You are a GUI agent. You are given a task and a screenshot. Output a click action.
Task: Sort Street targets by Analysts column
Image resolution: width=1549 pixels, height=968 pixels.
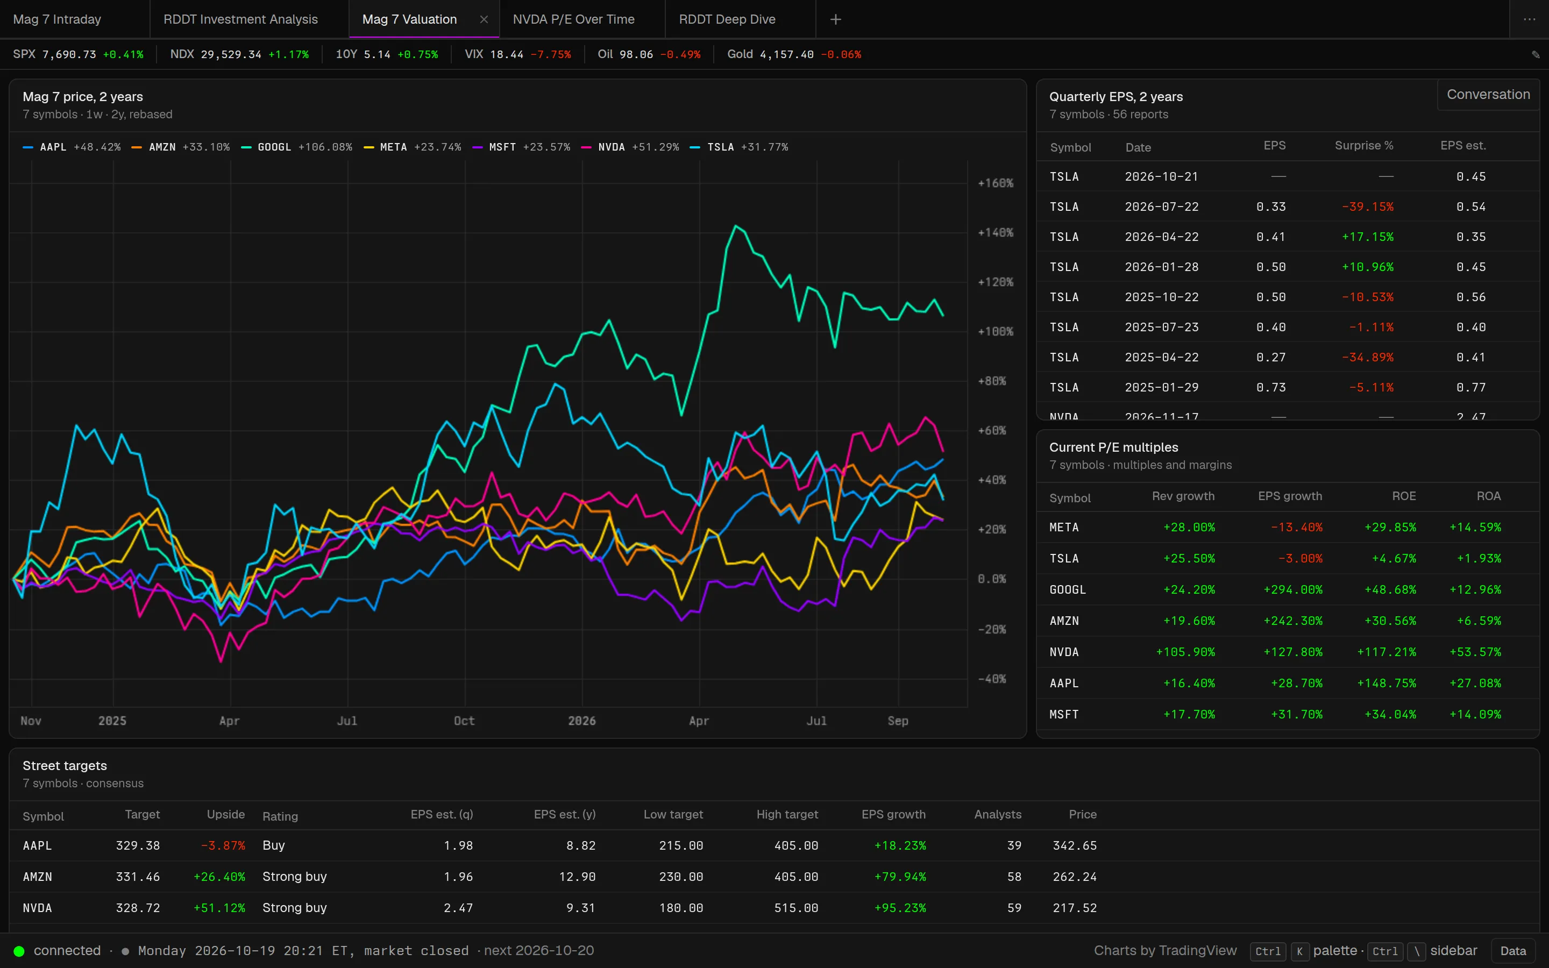point(997,814)
